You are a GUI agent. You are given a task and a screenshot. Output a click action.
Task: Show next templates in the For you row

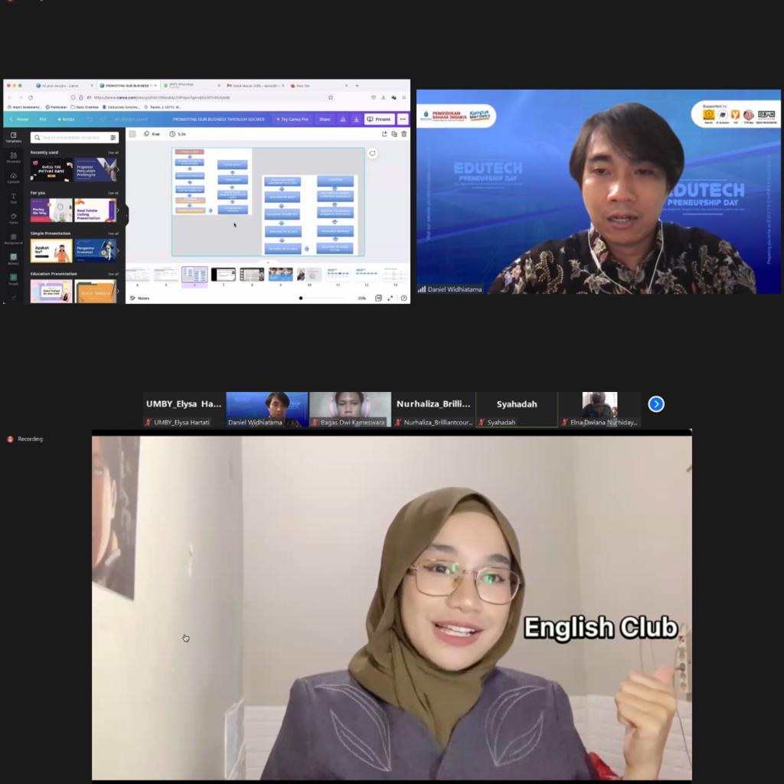tap(118, 210)
